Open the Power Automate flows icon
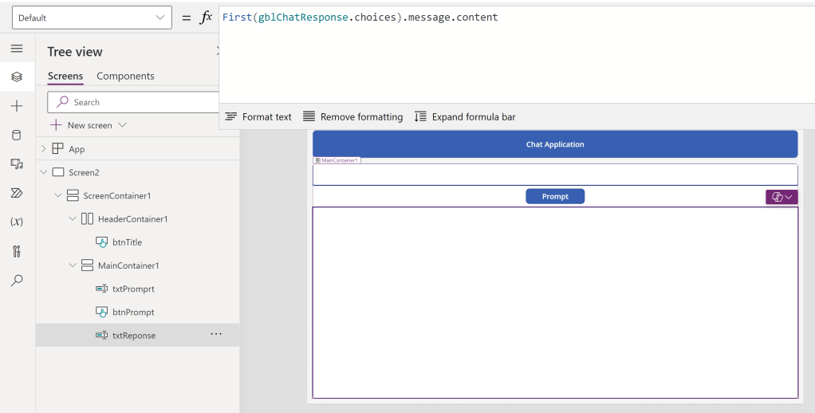 (17, 193)
